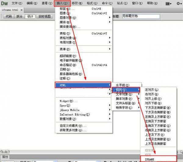Select 下方及右侧嵌套(M) frame option
Viewport: 183px width, 162px height.
click(159, 112)
